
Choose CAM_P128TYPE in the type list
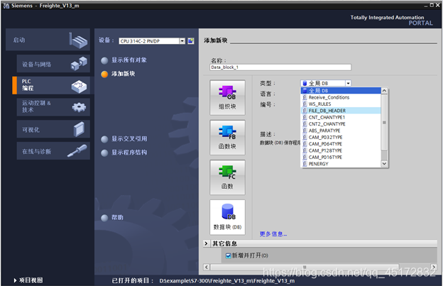(341, 150)
